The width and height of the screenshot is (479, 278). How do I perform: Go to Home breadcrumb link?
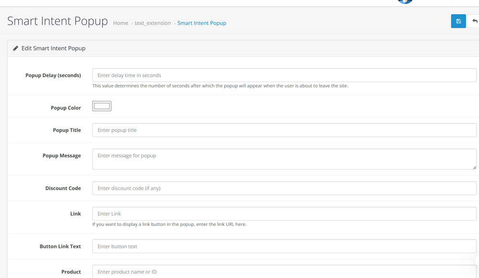[120, 23]
